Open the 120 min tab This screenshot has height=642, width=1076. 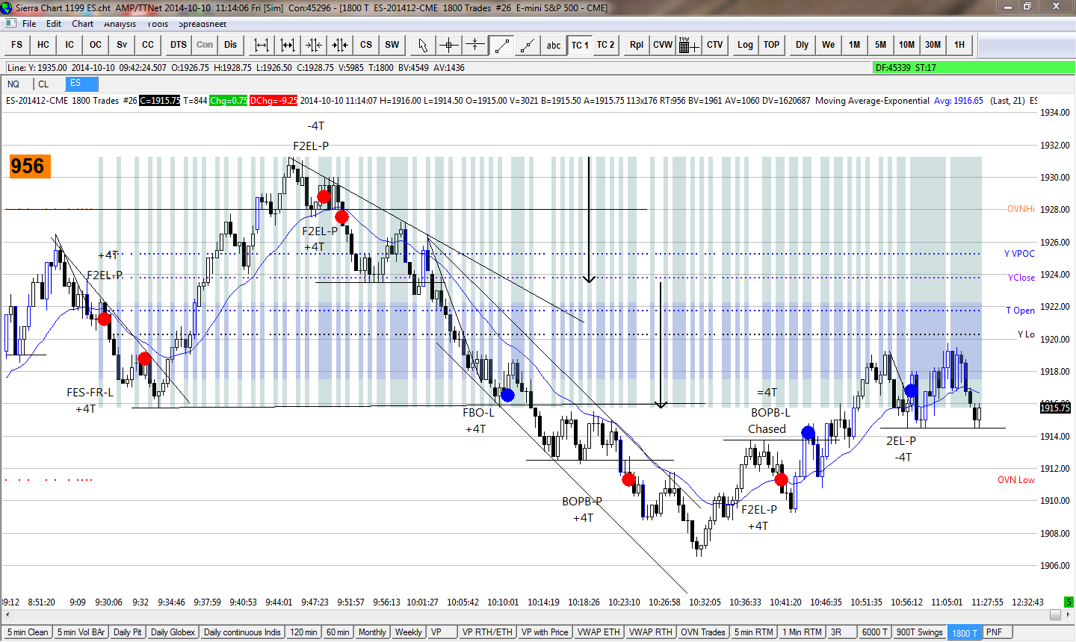click(x=303, y=632)
